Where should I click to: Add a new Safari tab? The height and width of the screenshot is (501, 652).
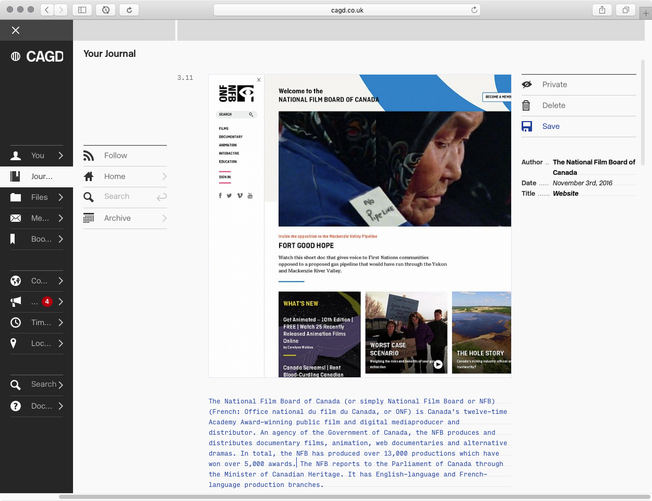[646, 13]
